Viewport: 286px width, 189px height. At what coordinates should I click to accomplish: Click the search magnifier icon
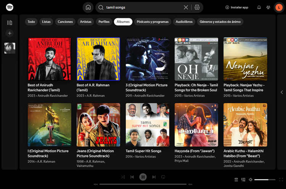[101, 8]
